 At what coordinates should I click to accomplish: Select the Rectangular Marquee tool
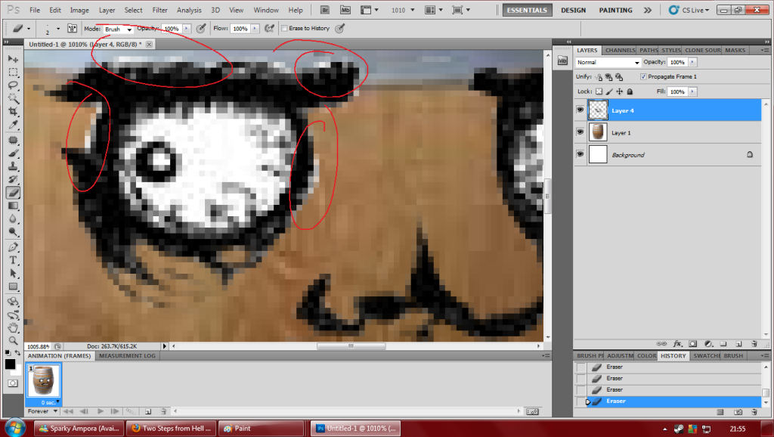[x=13, y=73]
